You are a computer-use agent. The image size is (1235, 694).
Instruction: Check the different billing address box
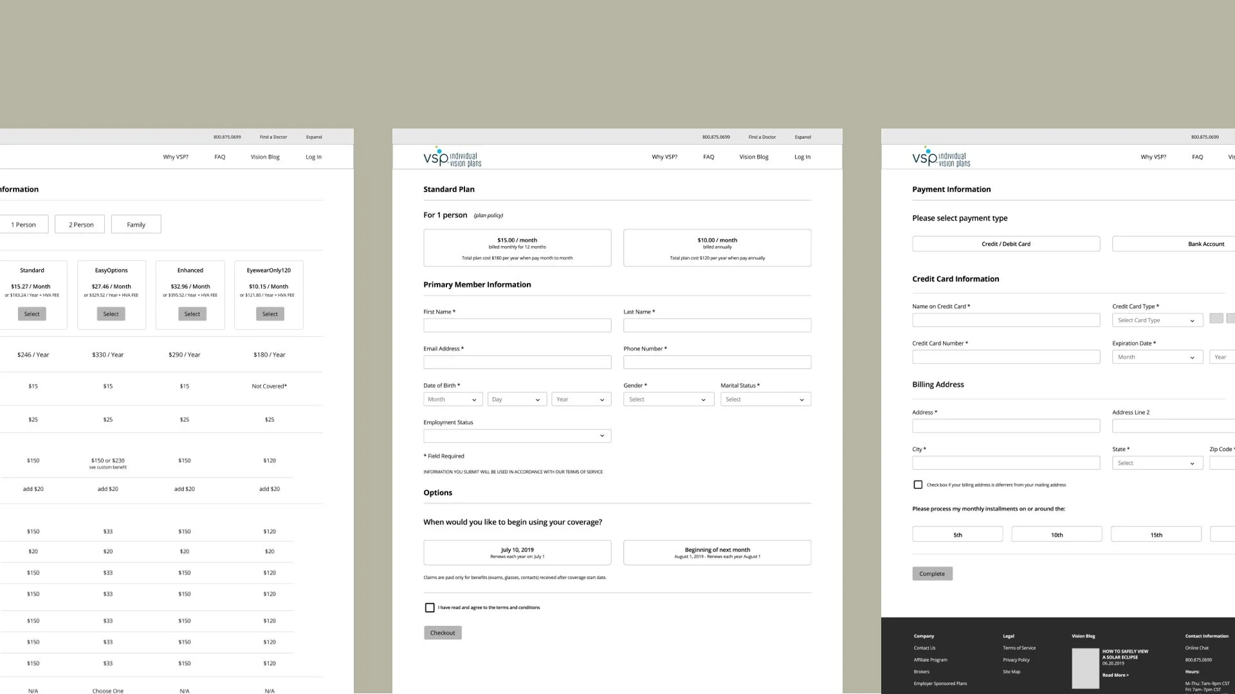coord(918,485)
